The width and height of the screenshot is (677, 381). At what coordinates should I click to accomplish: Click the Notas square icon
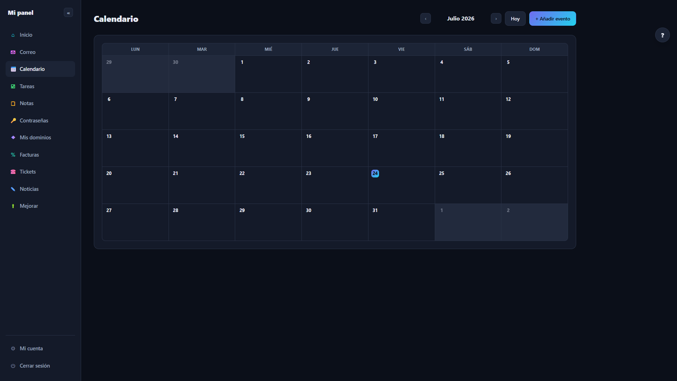(x=13, y=103)
